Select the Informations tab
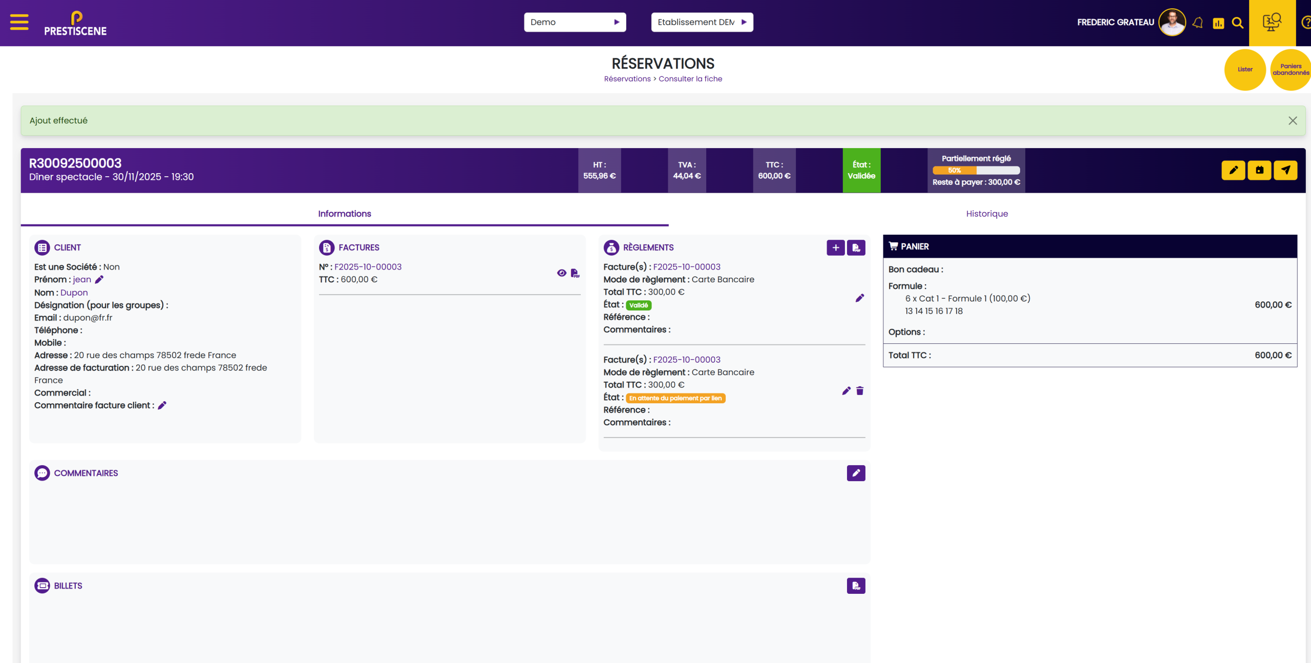This screenshot has width=1311, height=663. click(344, 214)
